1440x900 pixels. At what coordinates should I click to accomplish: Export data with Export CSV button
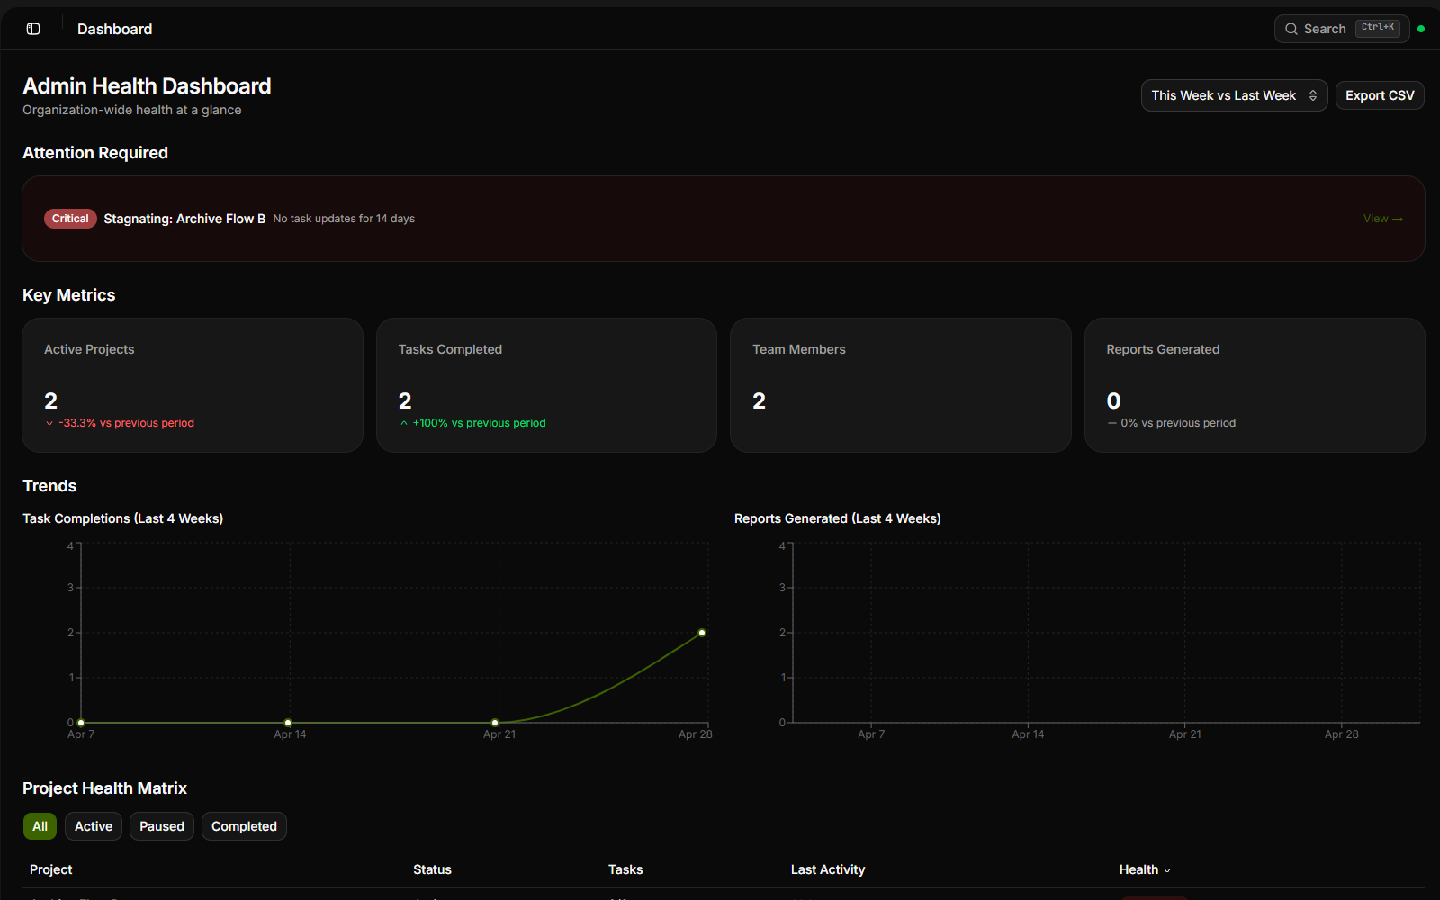pos(1380,95)
